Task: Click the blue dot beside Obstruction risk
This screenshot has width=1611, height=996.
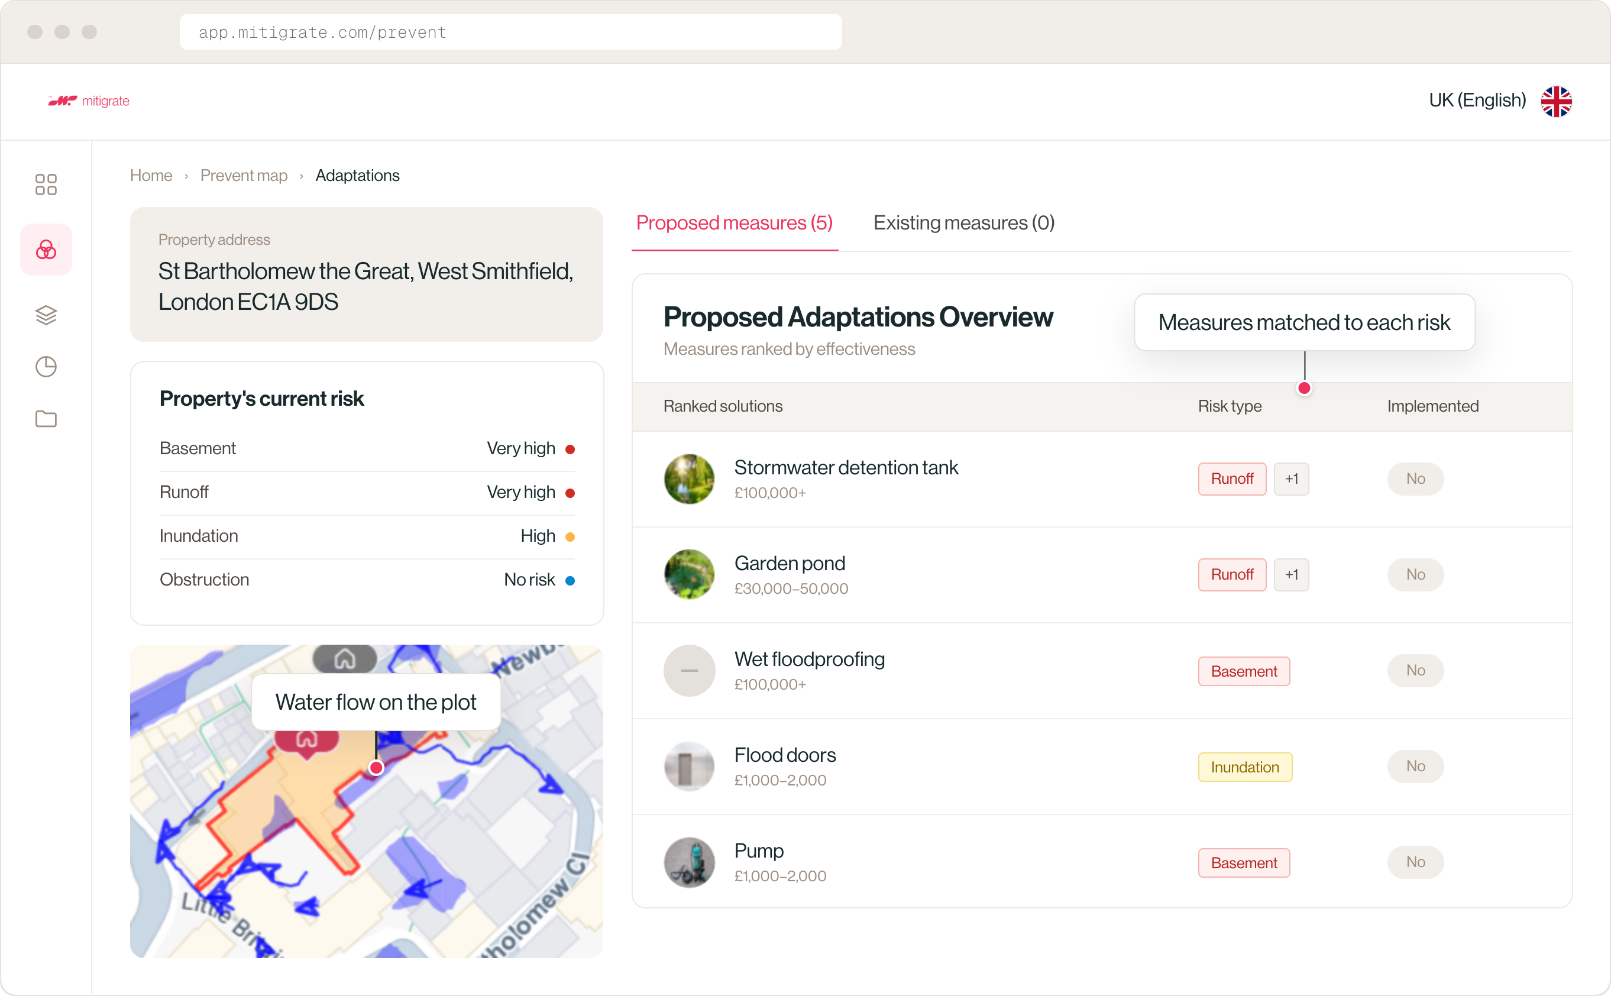Action: tap(570, 580)
